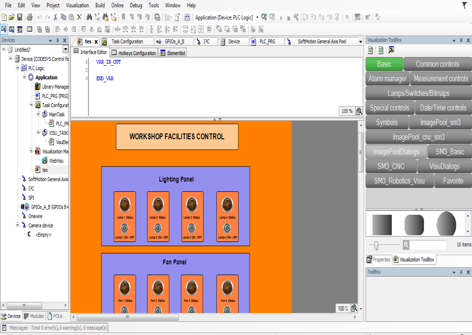Toggle the Lamp 3 ON/OFF switch
The image size is (472, 335).
tap(192, 227)
